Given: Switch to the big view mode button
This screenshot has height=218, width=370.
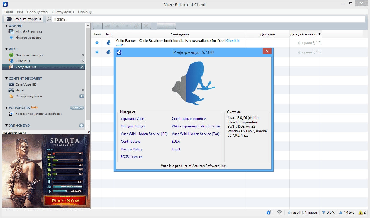Looking at the screenshot, I should (162, 26).
